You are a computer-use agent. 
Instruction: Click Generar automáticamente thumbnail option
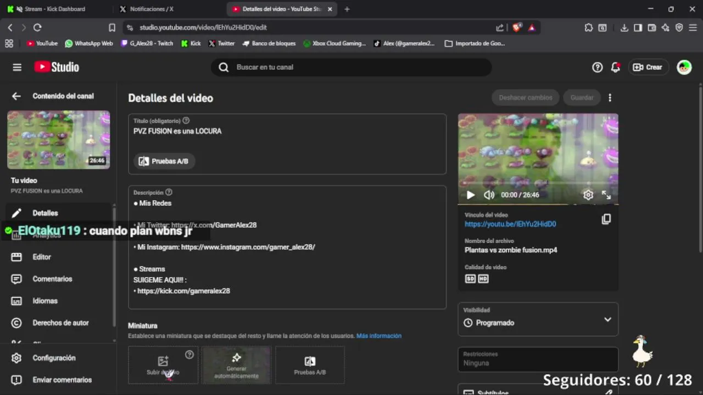[x=236, y=365]
